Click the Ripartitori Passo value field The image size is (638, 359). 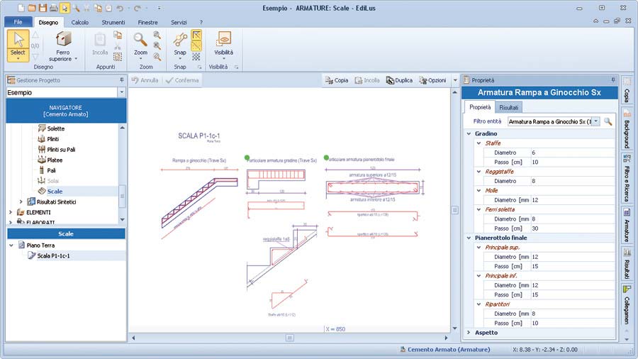pyautogui.click(x=573, y=324)
